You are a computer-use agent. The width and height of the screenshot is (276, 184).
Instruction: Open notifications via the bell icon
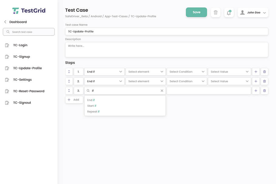pos(229,12)
